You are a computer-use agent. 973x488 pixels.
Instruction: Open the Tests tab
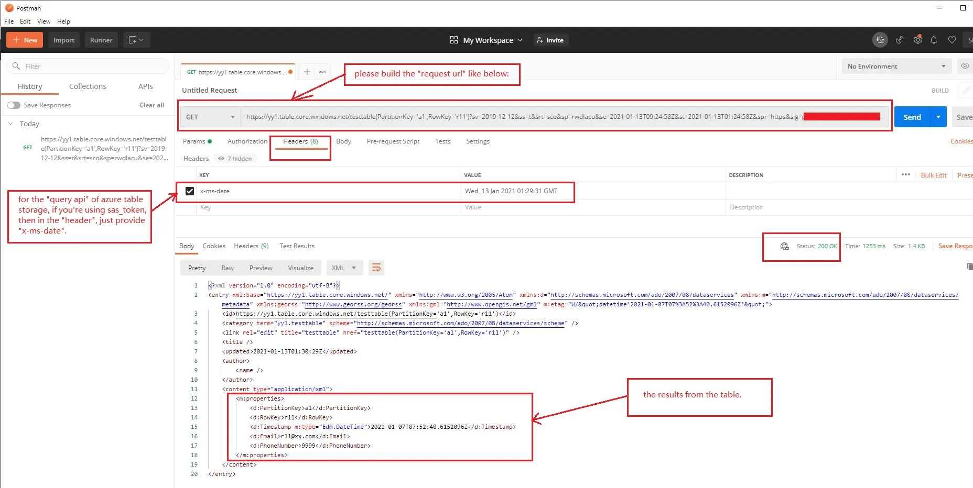pyautogui.click(x=442, y=141)
